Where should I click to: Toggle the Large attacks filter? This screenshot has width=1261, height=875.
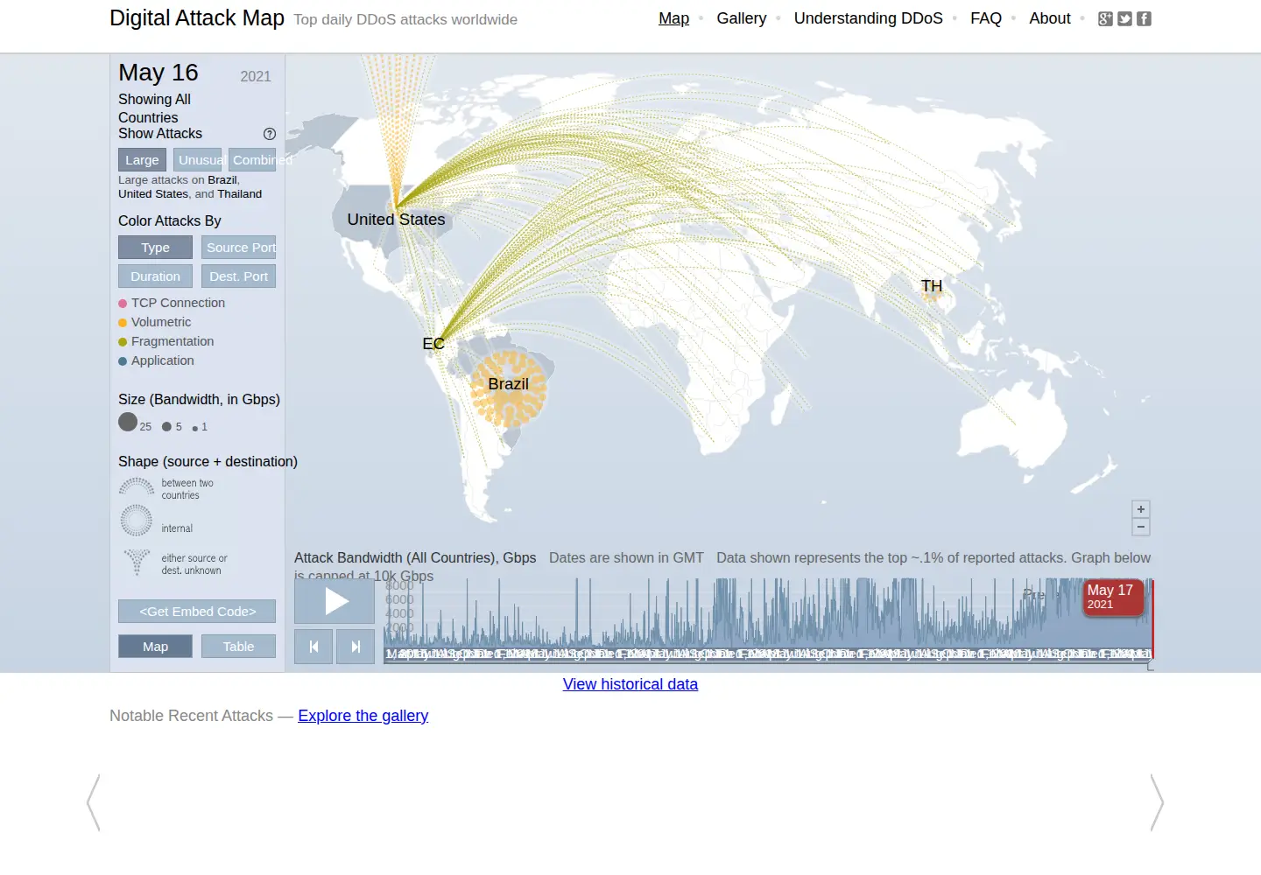(x=142, y=159)
